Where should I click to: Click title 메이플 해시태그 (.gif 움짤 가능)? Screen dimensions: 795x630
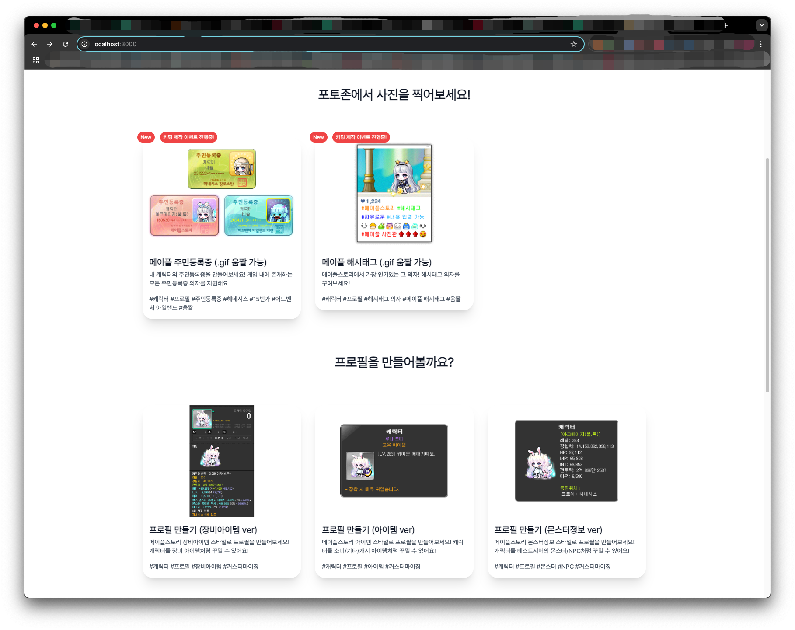pyautogui.click(x=377, y=262)
